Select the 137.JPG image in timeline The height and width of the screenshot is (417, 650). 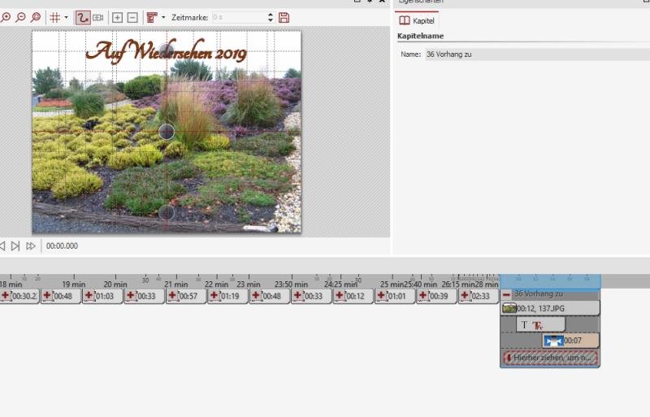pos(550,308)
